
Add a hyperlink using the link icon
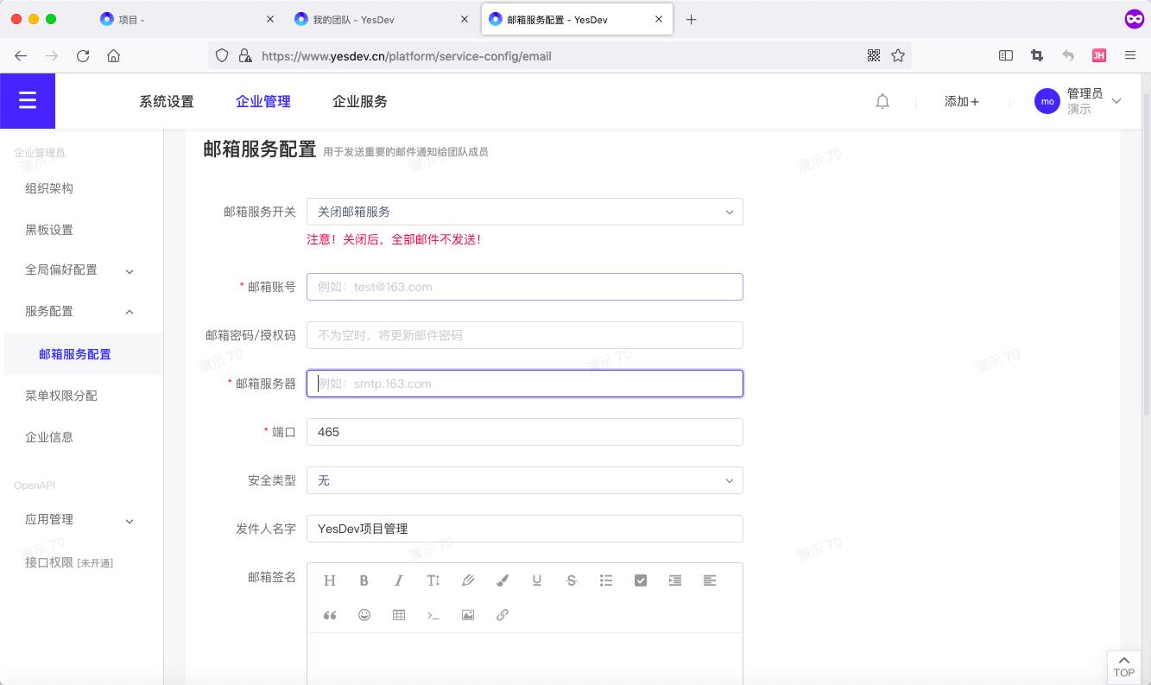pyautogui.click(x=502, y=614)
